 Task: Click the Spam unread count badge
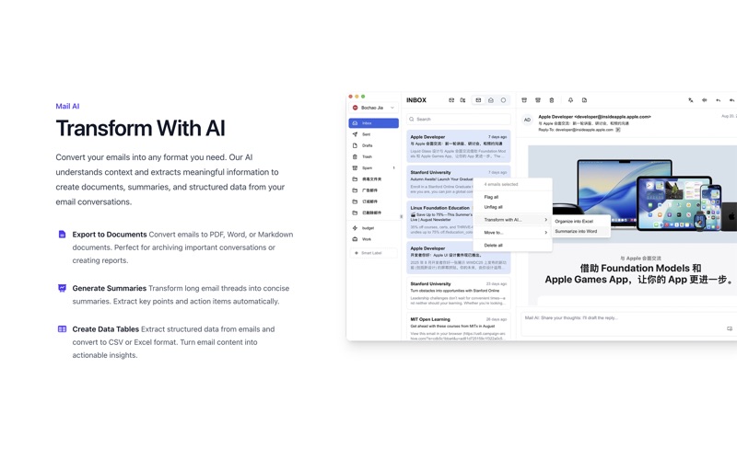[x=394, y=168]
